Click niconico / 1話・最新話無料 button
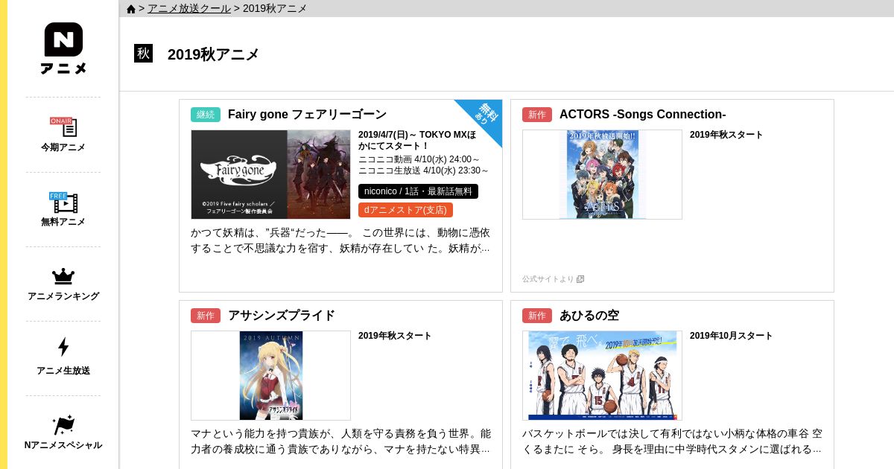 (418, 191)
